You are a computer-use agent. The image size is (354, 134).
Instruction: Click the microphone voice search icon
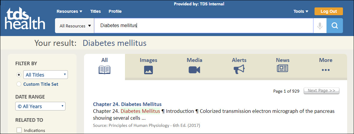coord(320,26)
